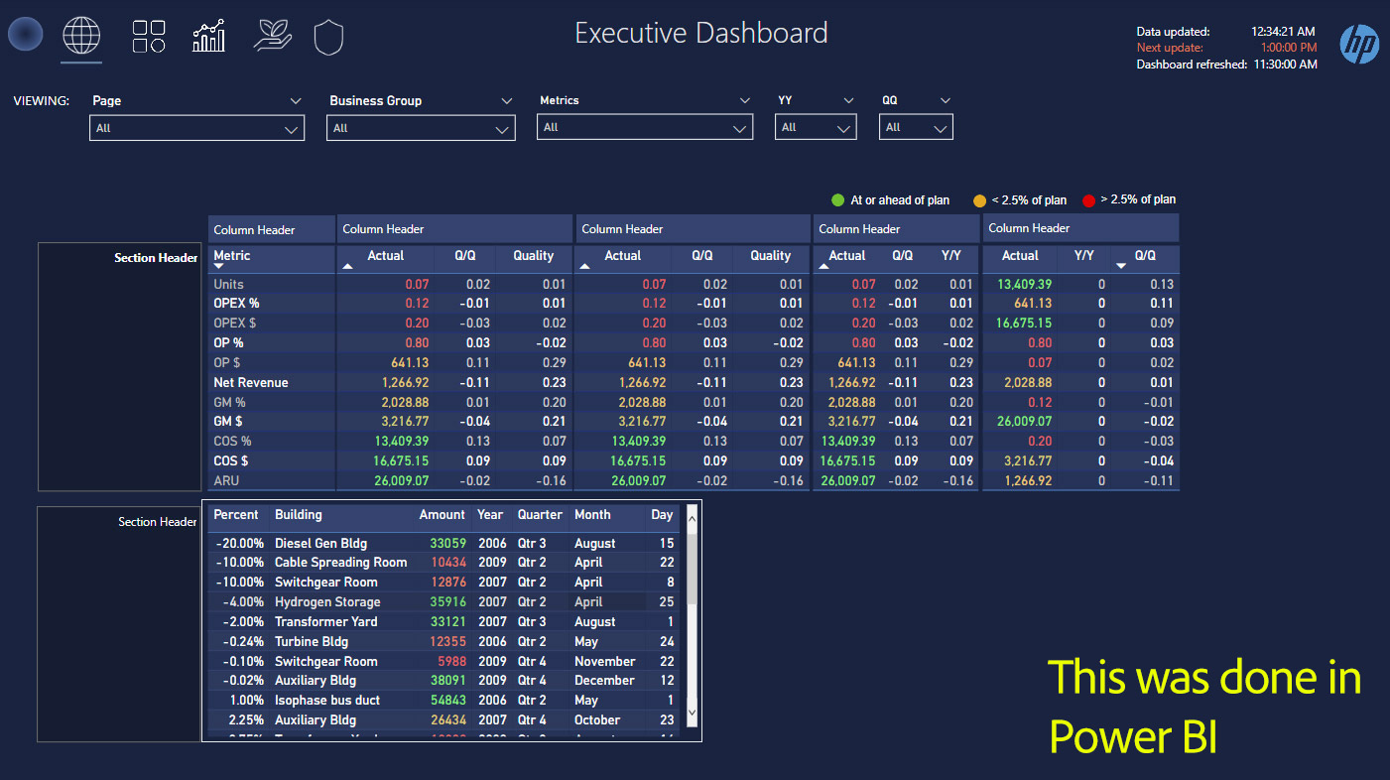Click the round blue button top-left

point(25,35)
